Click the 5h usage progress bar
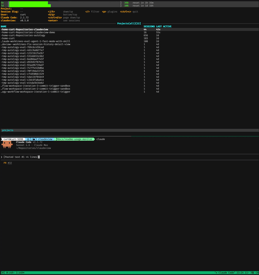The width and height of the screenshot is (259, 275). coord(65,3)
